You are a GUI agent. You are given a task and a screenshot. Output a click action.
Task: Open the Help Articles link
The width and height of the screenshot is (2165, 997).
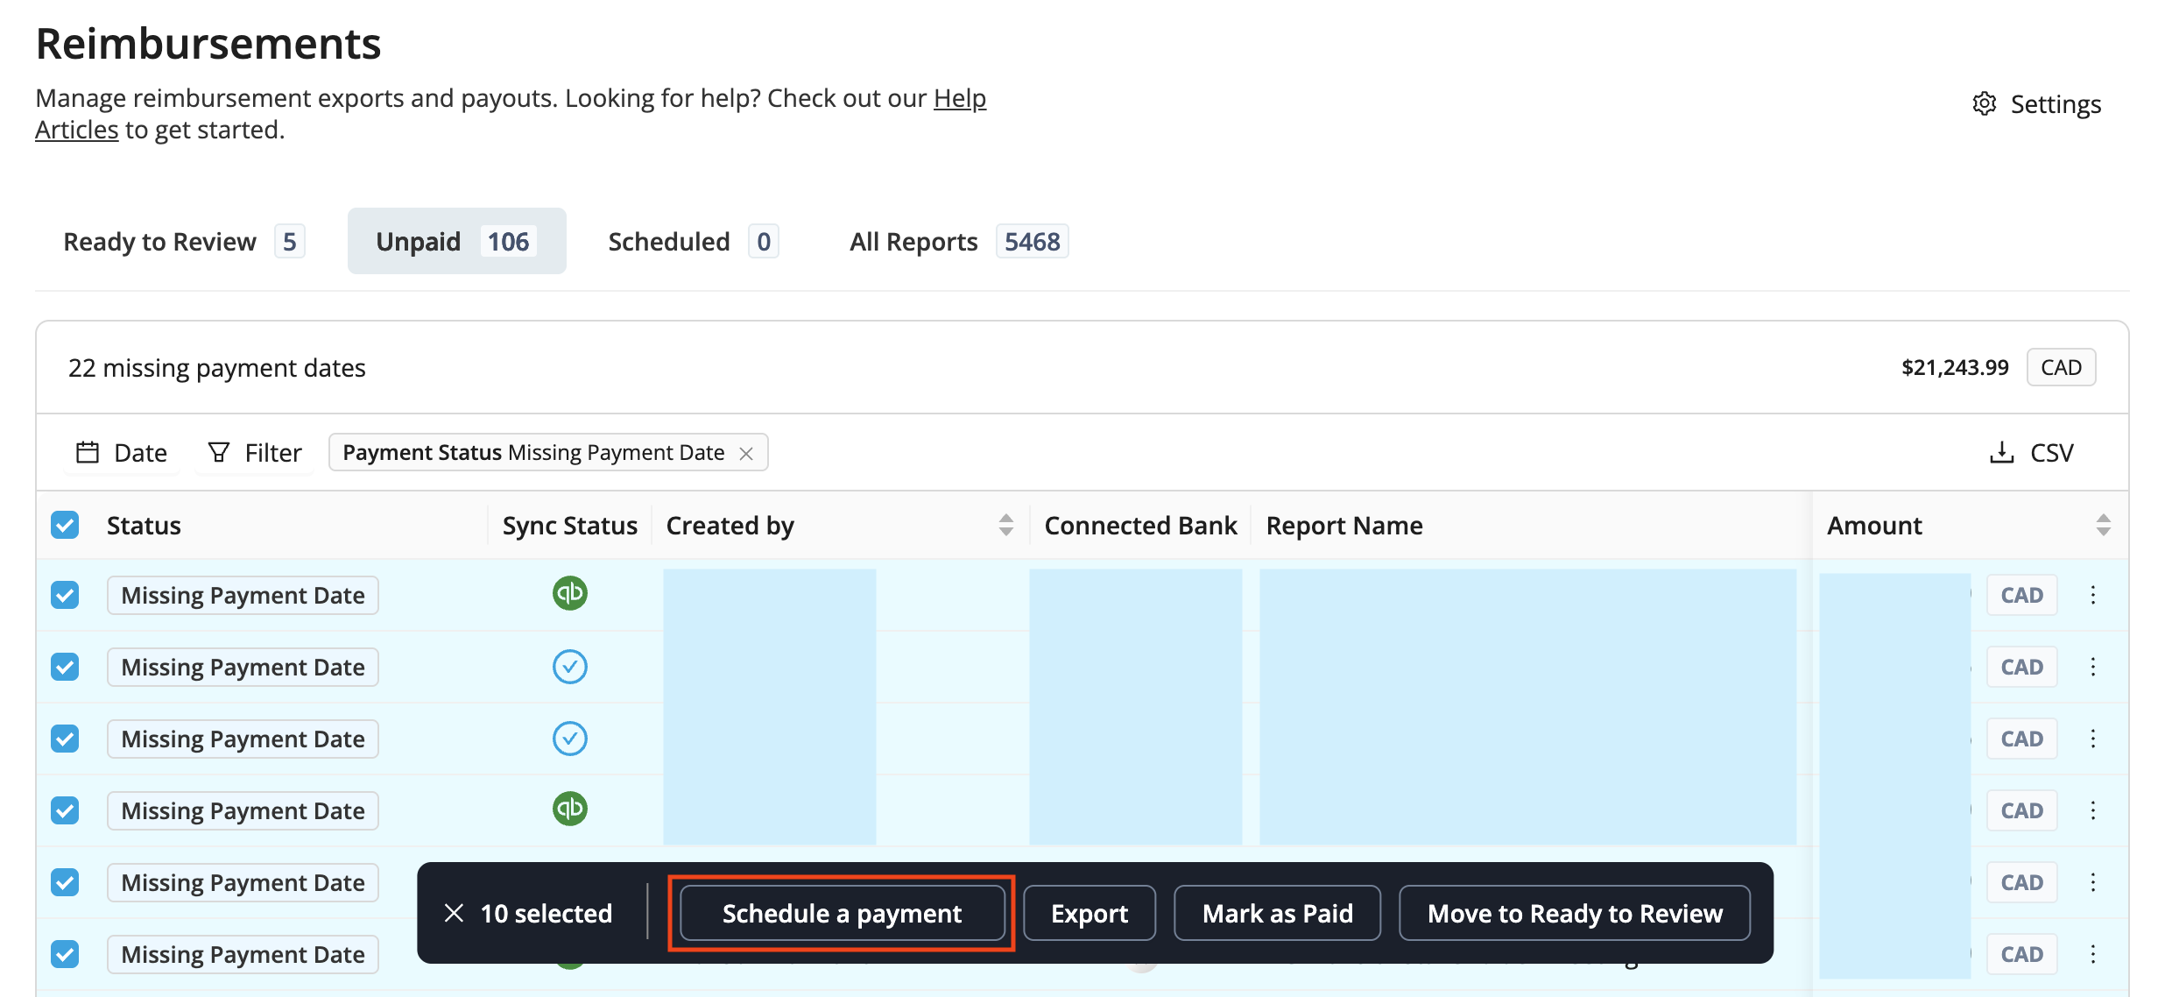pyautogui.click(x=959, y=99)
